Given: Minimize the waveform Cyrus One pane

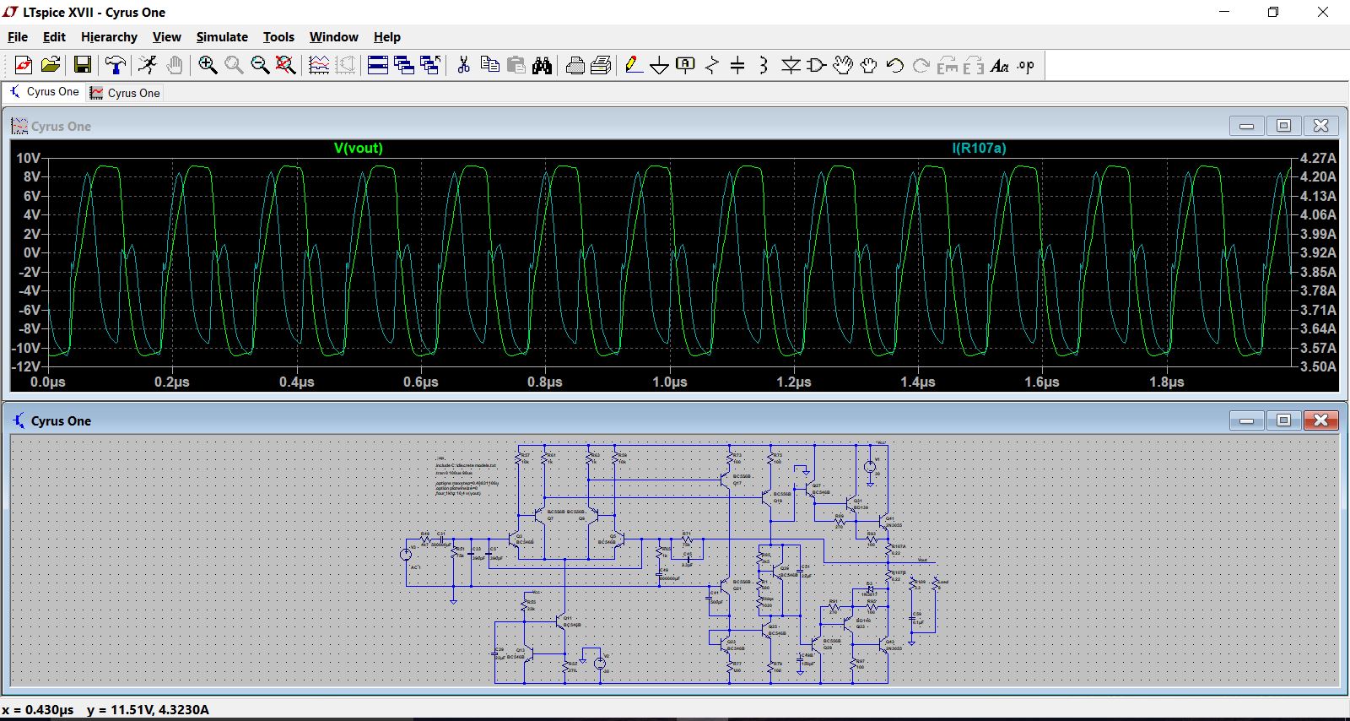Looking at the screenshot, I should point(1246,126).
